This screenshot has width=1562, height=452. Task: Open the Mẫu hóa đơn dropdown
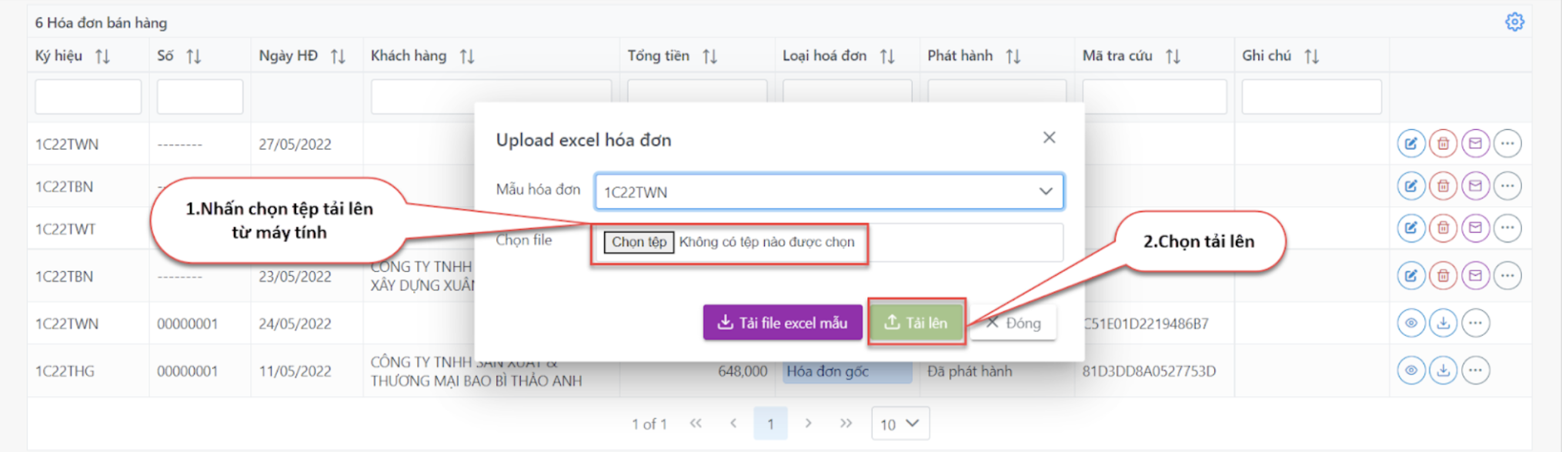[829, 191]
